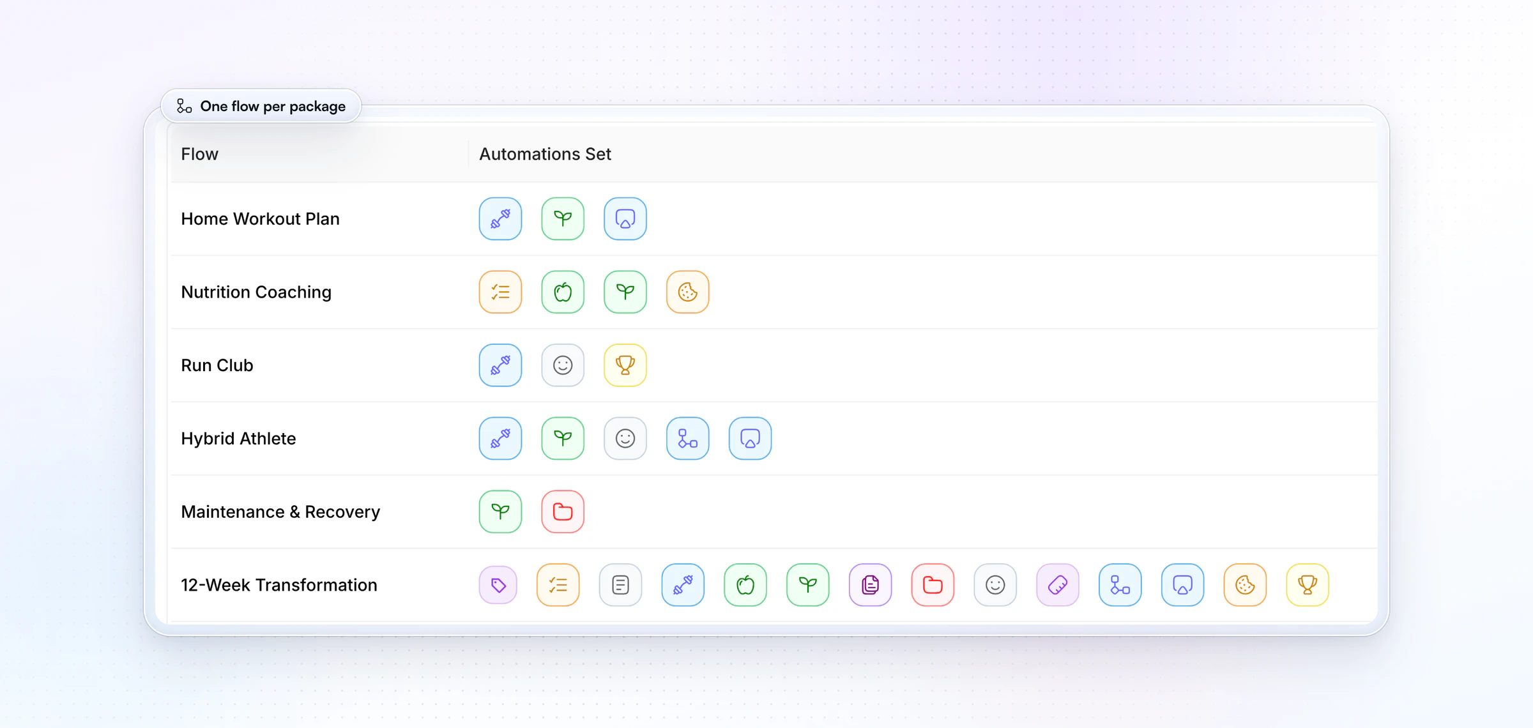Click the trophy icon in 12-Week Transformation row

(x=1308, y=585)
